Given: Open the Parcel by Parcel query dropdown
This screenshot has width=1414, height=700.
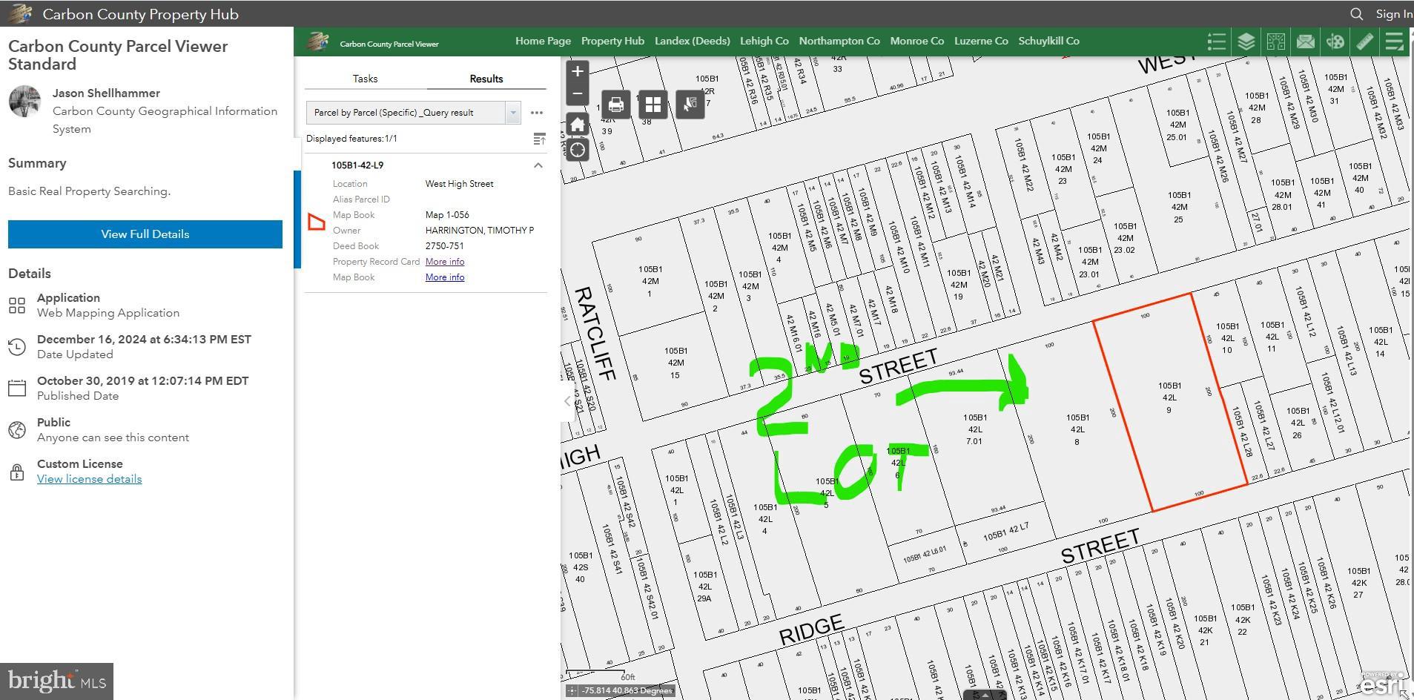Looking at the screenshot, I should coord(512,113).
